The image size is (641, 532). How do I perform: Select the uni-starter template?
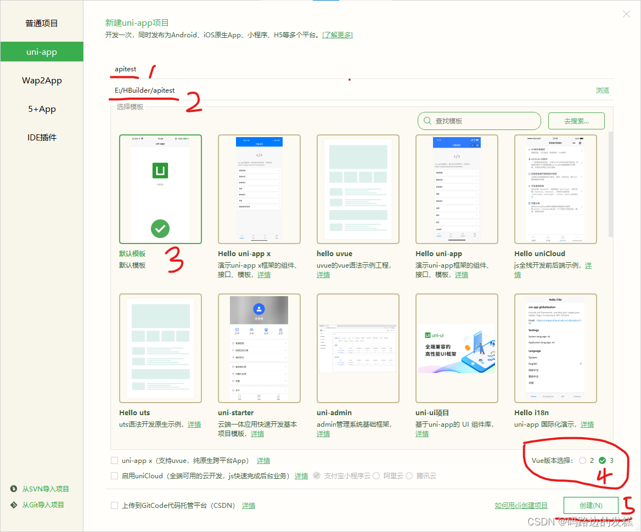259,348
